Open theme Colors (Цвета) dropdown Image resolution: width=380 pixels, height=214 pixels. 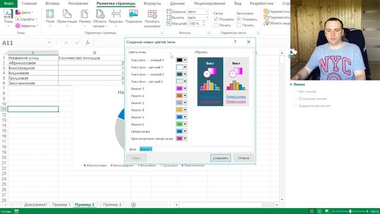(x=24, y=12)
